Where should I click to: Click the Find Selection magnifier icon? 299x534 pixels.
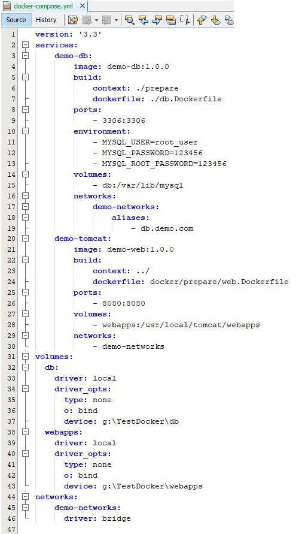tap(129, 20)
